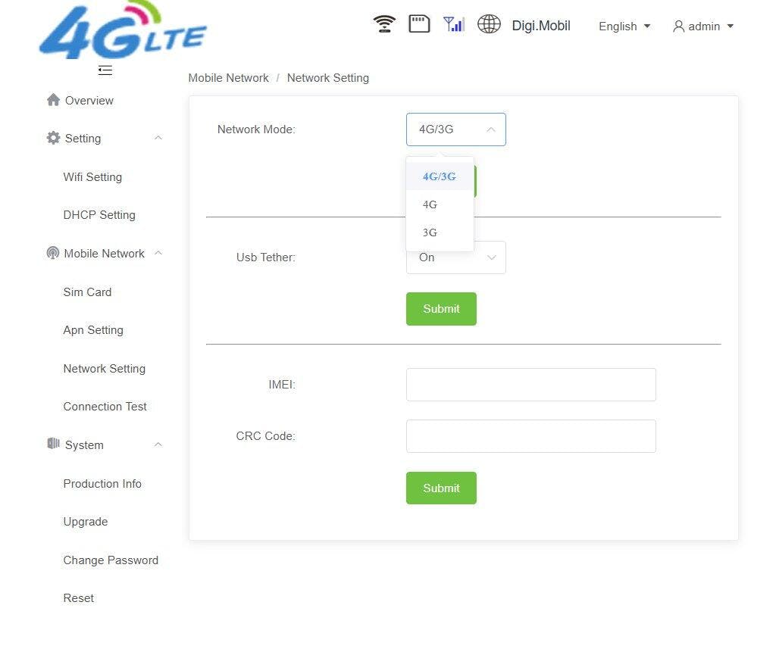Click the 4G LTE logo

(x=123, y=33)
